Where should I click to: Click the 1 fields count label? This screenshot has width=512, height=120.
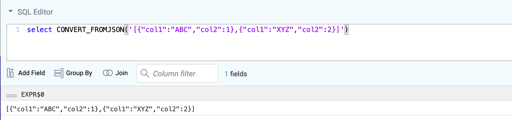(x=236, y=74)
